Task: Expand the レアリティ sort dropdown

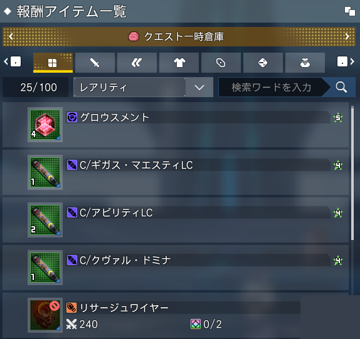Action: pyautogui.click(x=143, y=87)
